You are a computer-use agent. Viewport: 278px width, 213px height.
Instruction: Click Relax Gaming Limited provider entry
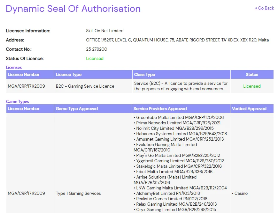[x=175, y=204]
